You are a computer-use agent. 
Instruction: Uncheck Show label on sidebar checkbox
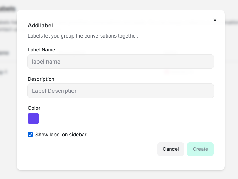(x=30, y=135)
